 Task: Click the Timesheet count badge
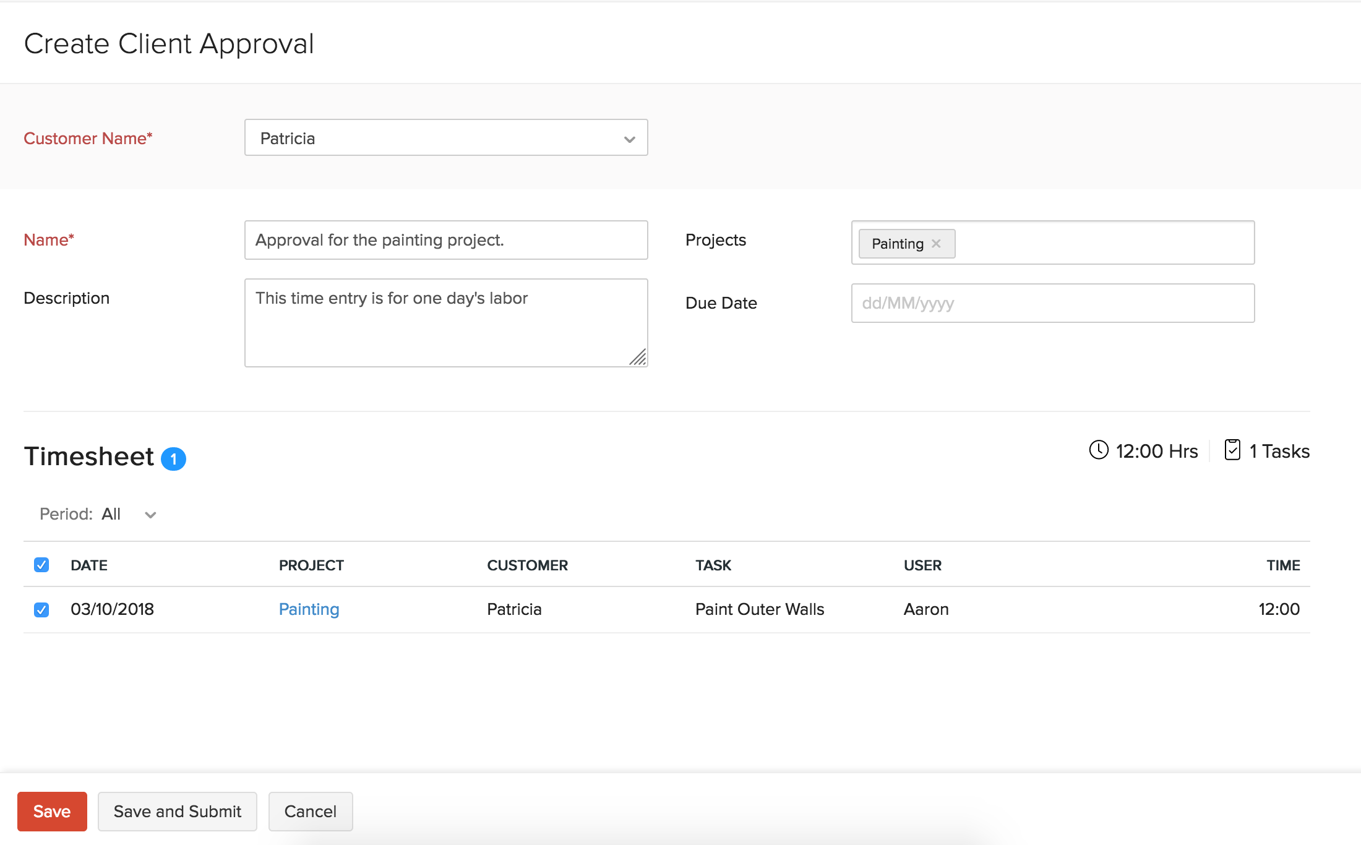pyautogui.click(x=174, y=458)
